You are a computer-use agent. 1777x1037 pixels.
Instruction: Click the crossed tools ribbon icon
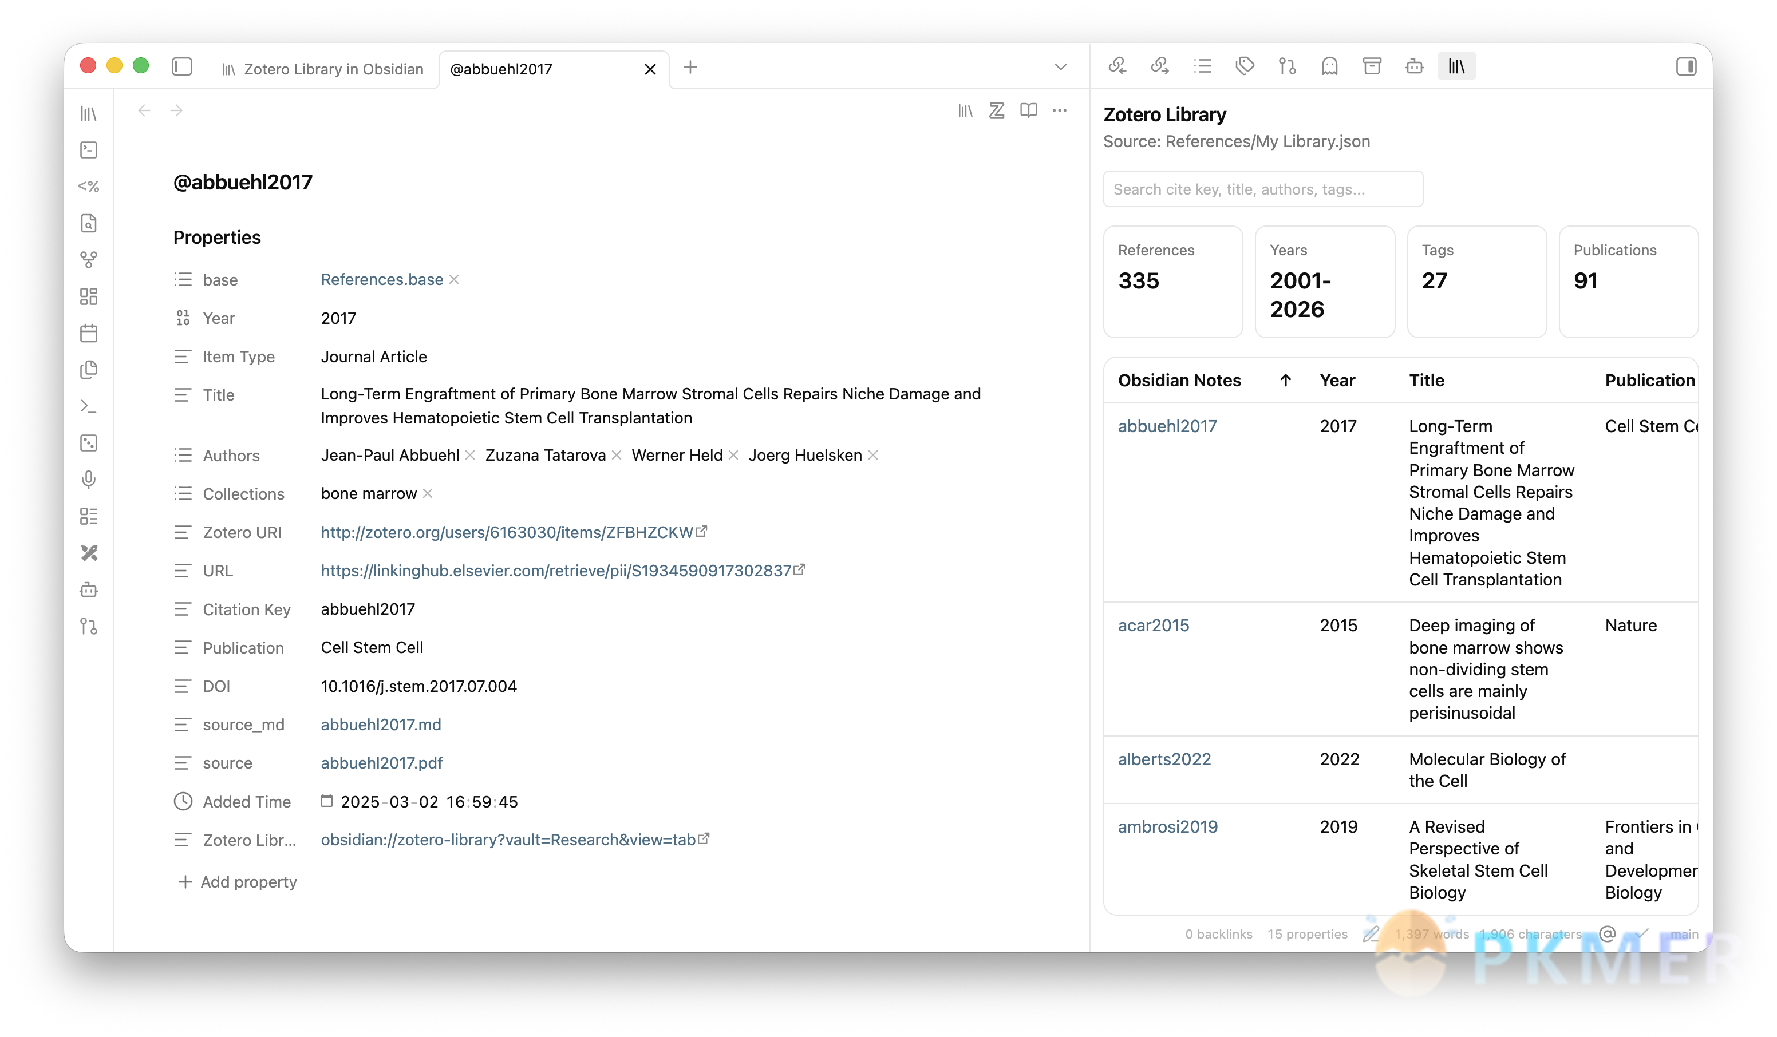pyautogui.click(x=89, y=553)
